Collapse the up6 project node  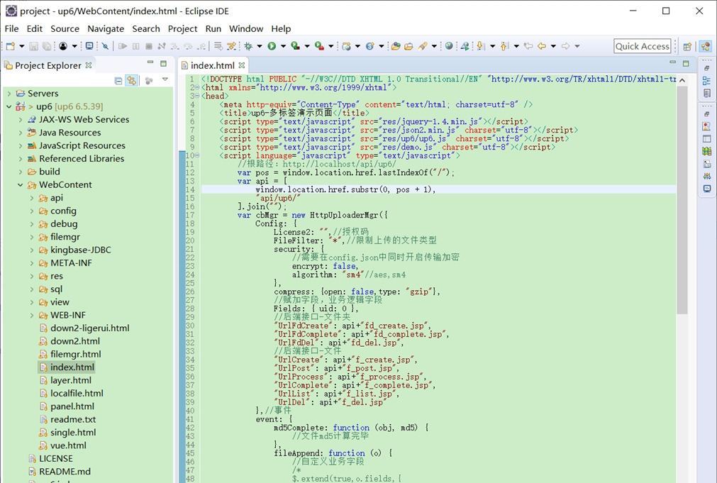(9, 106)
